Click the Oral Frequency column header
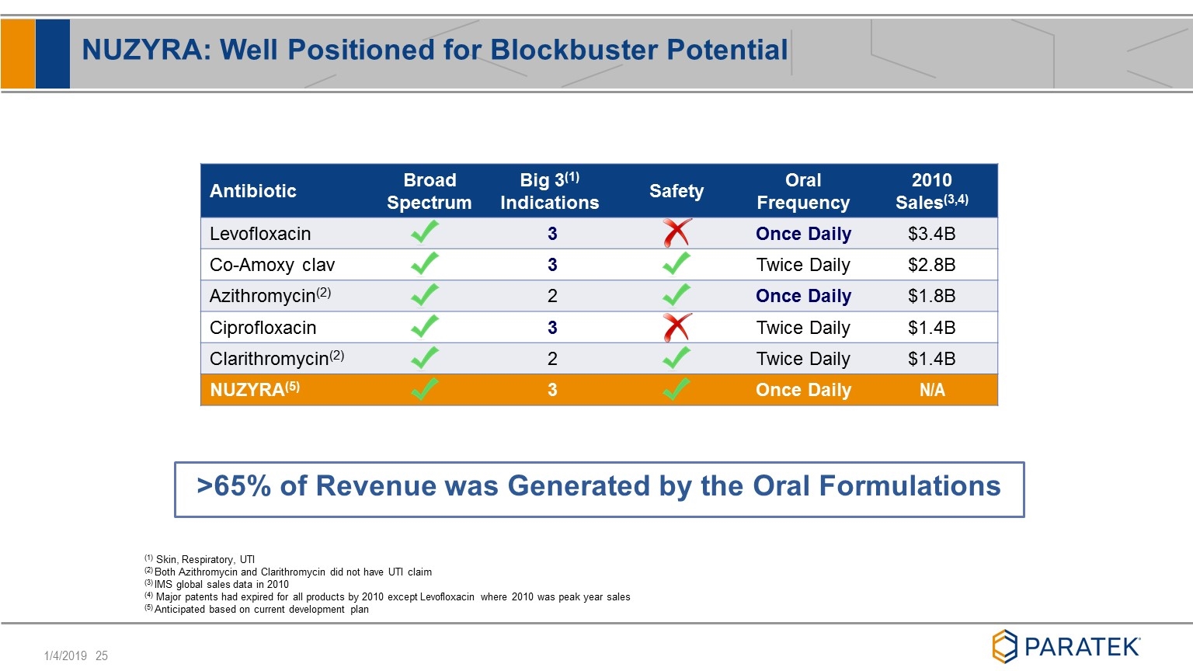 [x=803, y=191]
